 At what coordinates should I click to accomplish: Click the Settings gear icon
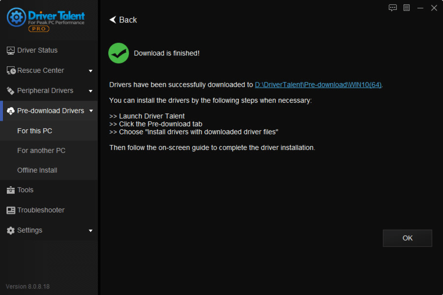[11, 231]
